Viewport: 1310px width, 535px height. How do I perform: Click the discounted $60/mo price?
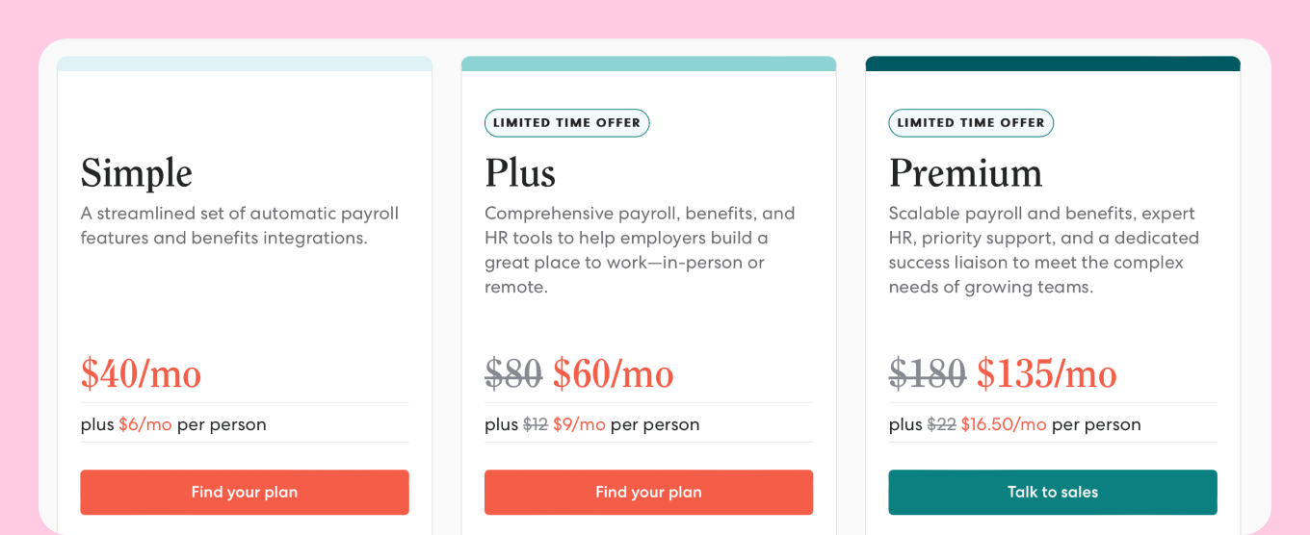613,373
